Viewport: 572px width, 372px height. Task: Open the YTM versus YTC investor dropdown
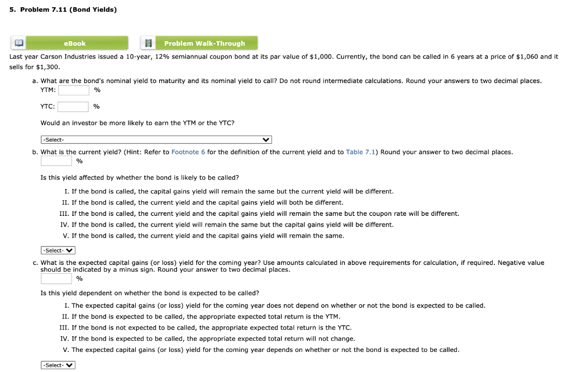(x=156, y=139)
